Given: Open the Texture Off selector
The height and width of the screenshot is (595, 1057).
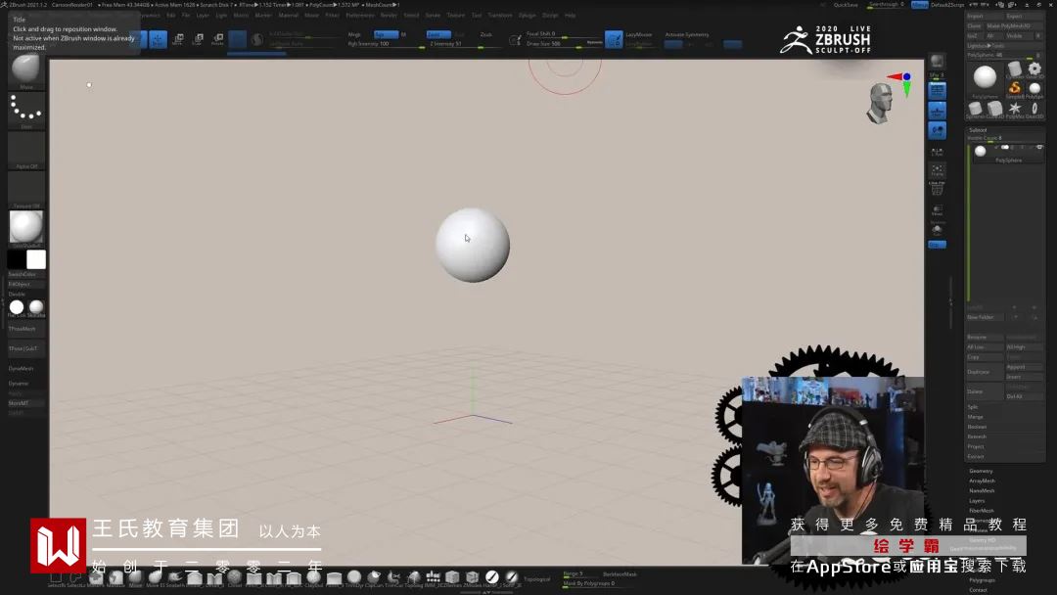Looking at the screenshot, I should 26,190.
